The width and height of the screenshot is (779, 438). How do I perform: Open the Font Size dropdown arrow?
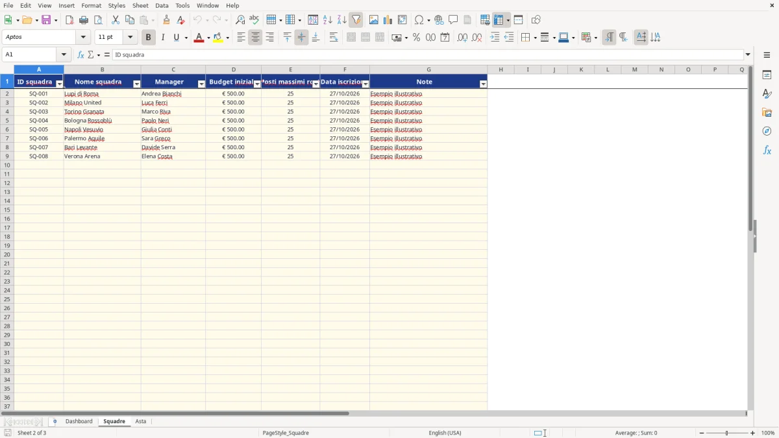click(130, 38)
